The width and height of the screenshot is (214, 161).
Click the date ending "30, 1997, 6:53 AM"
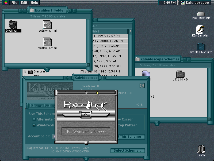(107, 51)
